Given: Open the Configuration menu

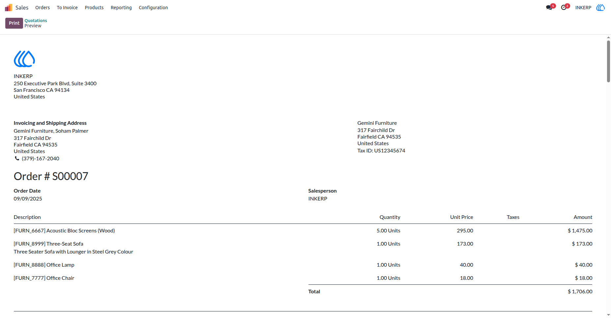Looking at the screenshot, I should [x=153, y=8].
